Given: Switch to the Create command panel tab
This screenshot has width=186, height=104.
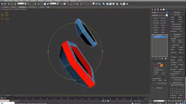Looking at the screenshot, I should [x=152, y=10].
